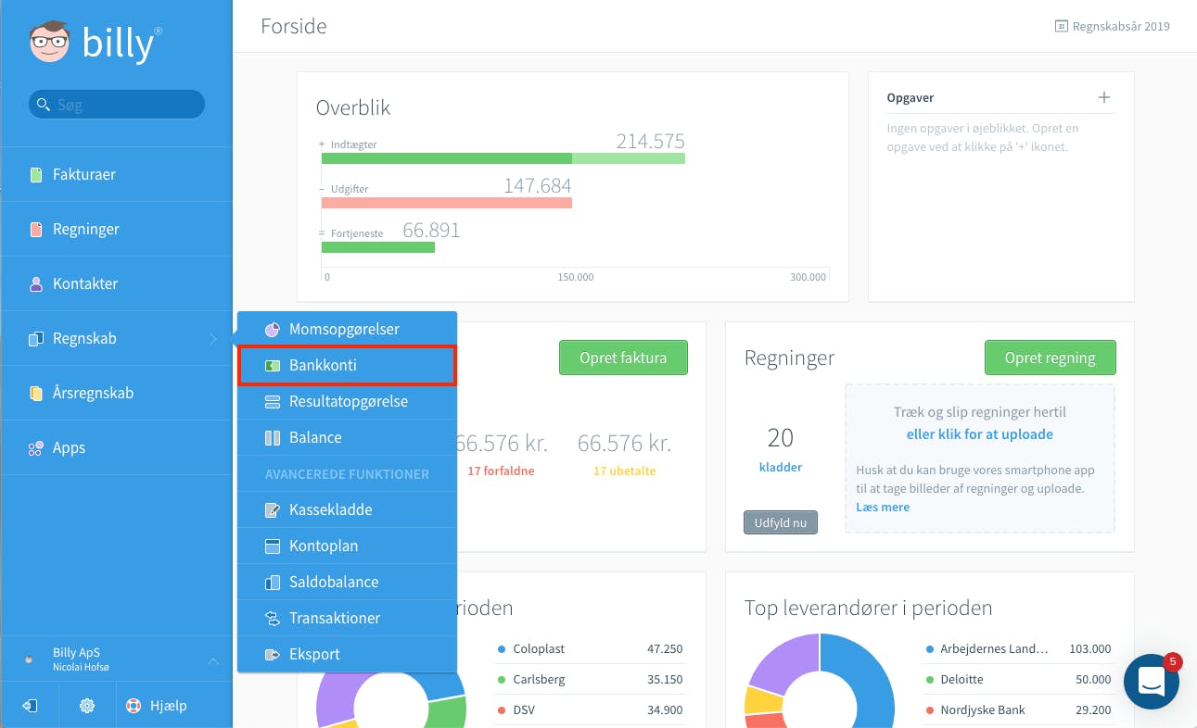Open Årsregnskab in the sidebar
The image size is (1197, 728).
pyautogui.click(x=117, y=393)
